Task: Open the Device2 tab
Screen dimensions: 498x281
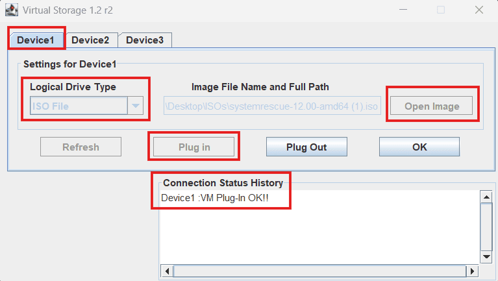Action: tap(90, 40)
